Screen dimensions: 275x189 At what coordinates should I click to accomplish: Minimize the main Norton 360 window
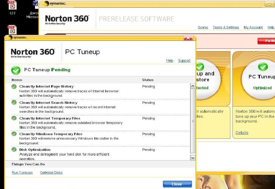coord(269,4)
